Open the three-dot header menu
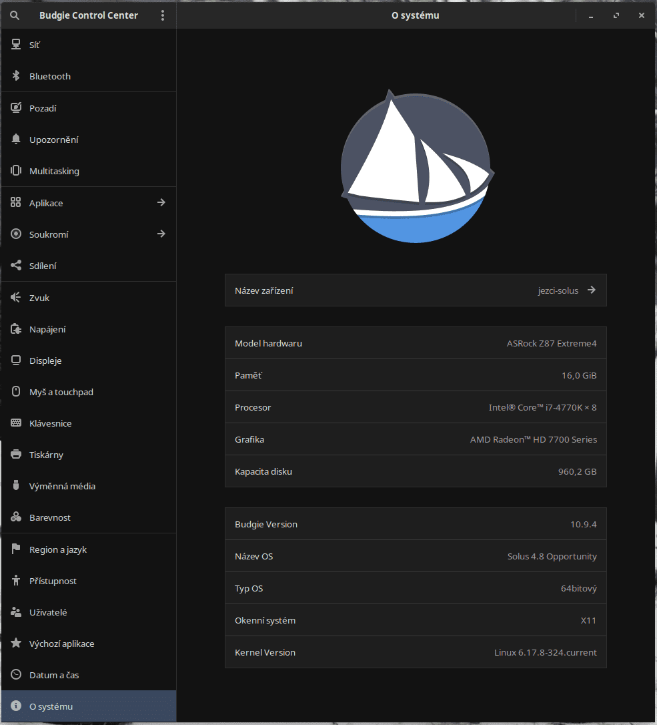Screen dimensions: 657x725 pyautogui.click(x=163, y=15)
